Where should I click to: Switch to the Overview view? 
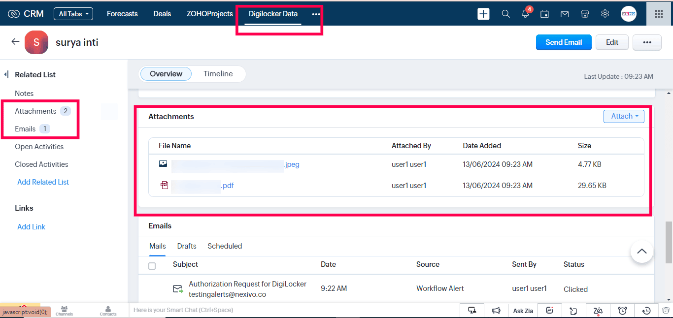166,74
